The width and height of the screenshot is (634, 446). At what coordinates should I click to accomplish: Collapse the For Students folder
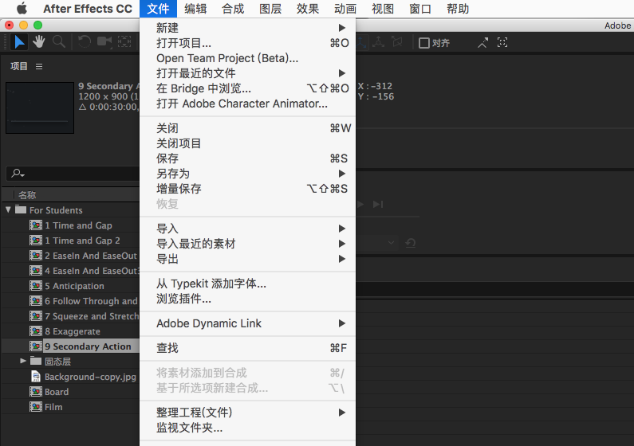click(x=8, y=209)
